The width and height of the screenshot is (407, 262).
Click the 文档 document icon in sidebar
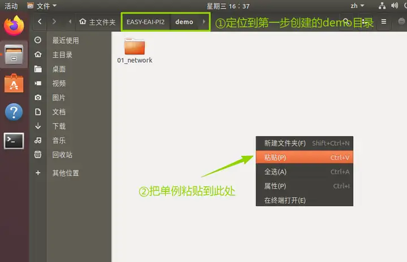click(38, 112)
